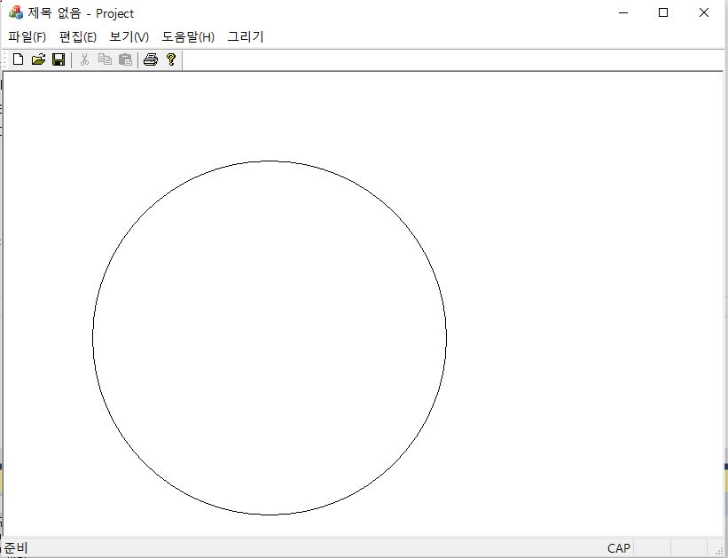728x558 pixels.
Task: Open the 편집(E) menu
Action: tap(77, 36)
